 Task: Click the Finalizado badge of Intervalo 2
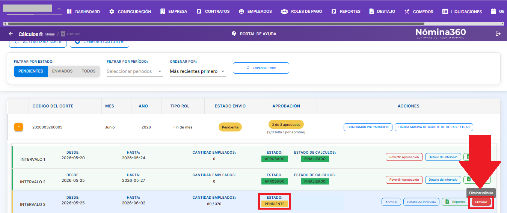[x=315, y=181]
